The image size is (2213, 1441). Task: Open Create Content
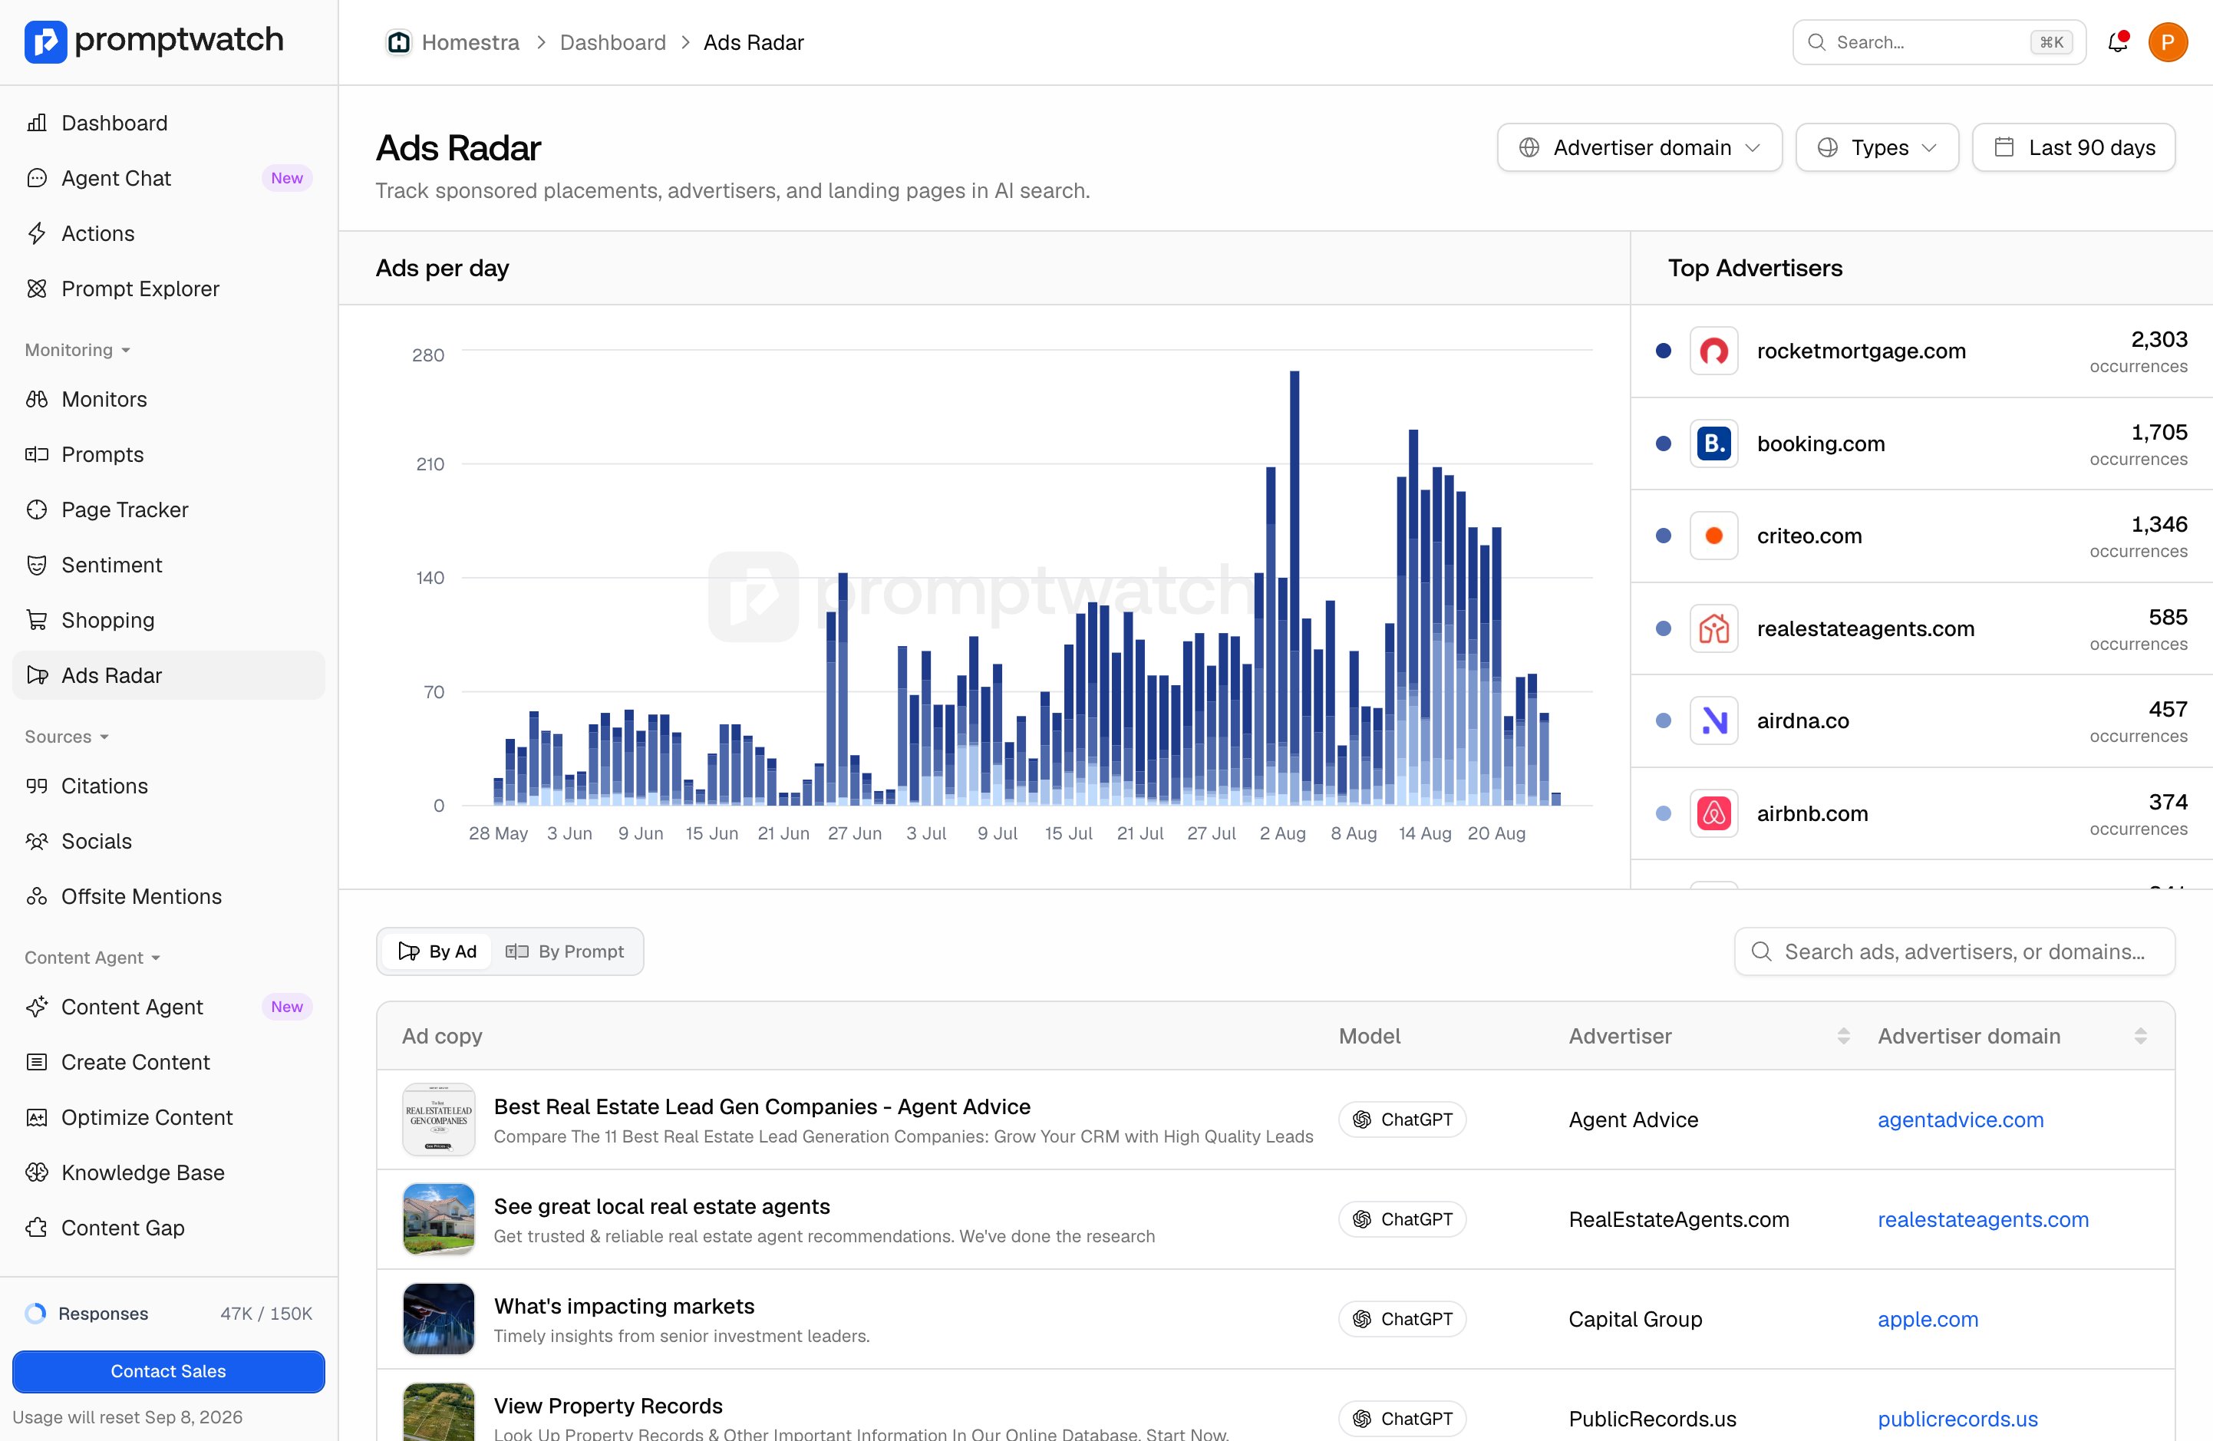(168, 1062)
